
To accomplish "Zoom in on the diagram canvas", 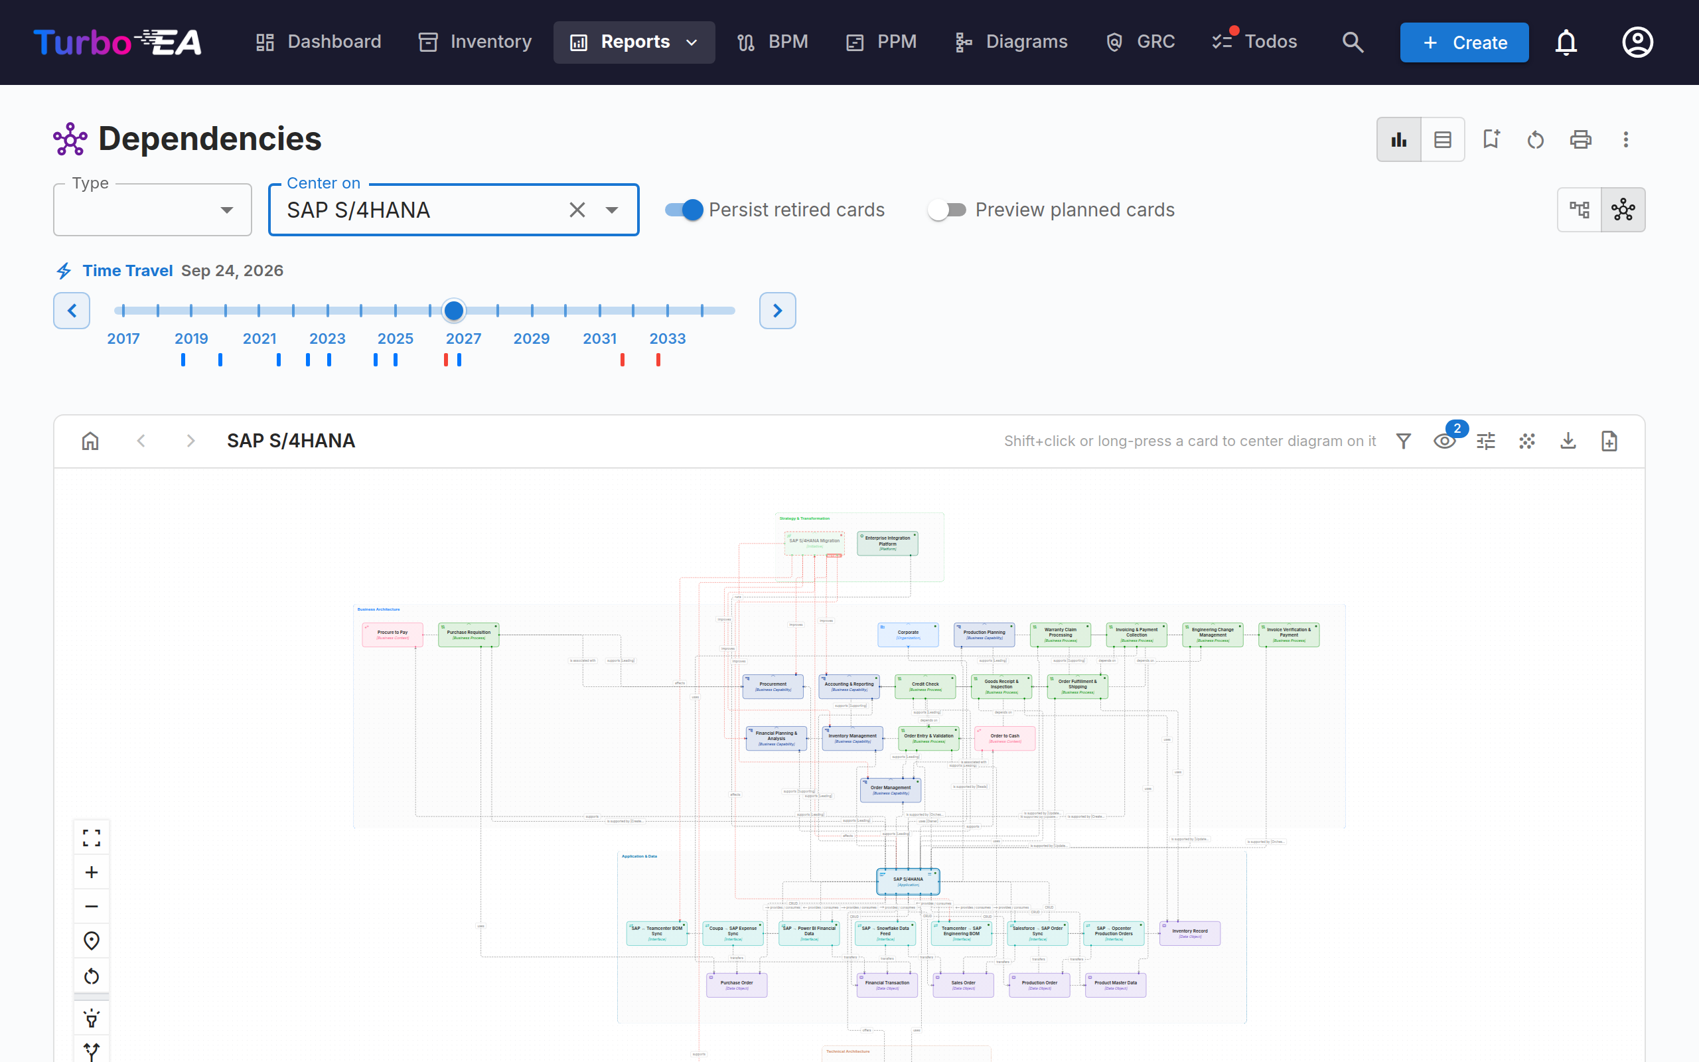I will tap(92, 872).
